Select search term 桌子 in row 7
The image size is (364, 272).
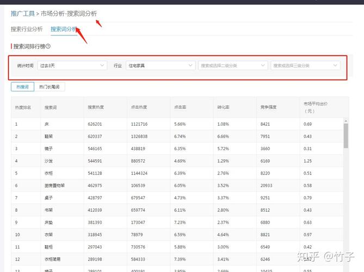pyautogui.click(x=48, y=198)
